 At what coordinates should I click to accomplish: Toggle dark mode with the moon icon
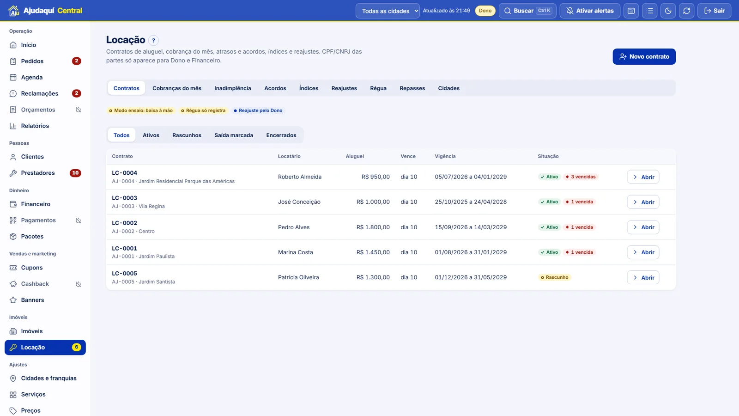coord(668,11)
